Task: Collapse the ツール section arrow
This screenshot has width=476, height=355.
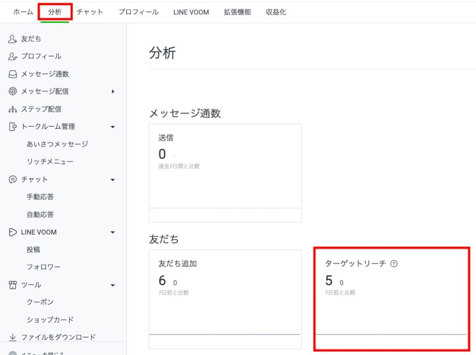Action: click(112, 285)
